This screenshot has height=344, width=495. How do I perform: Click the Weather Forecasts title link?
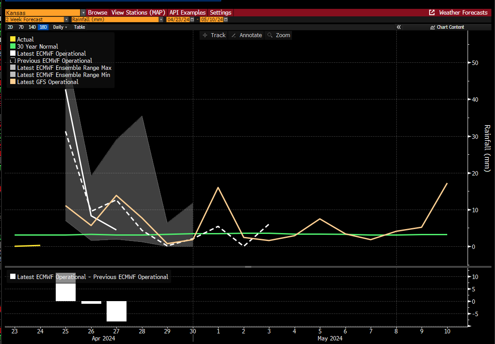pyautogui.click(x=463, y=13)
